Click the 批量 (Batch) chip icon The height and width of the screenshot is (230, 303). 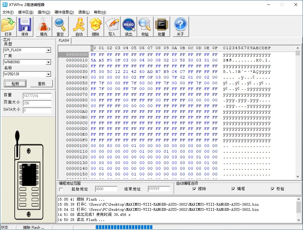161,25
